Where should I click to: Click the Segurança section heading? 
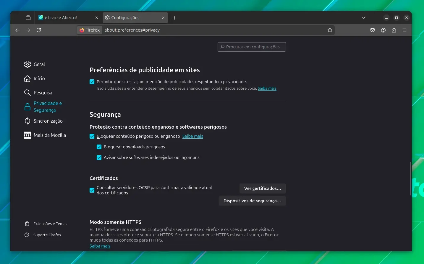coord(105,115)
